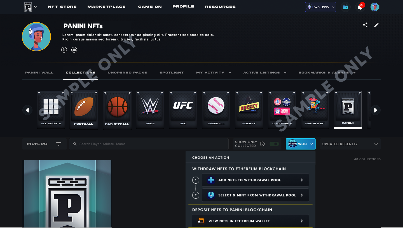The width and height of the screenshot is (403, 230).
Task: Choose View NFTs in Ethereum Wallet
Action: pos(250,221)
